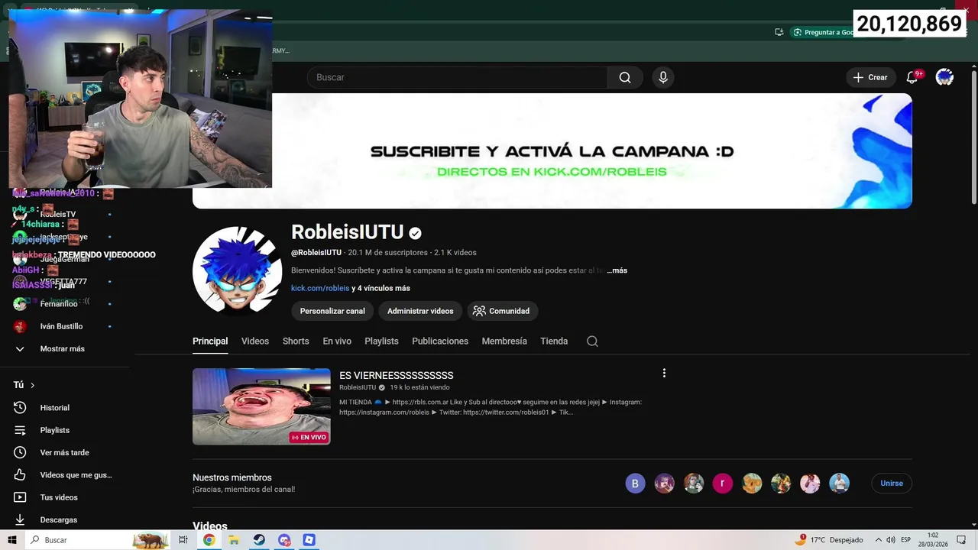Switch to the En vivo tab

[337, 341]
